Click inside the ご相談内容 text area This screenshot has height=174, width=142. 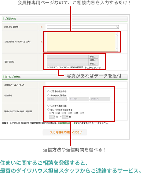pos(81,42)
